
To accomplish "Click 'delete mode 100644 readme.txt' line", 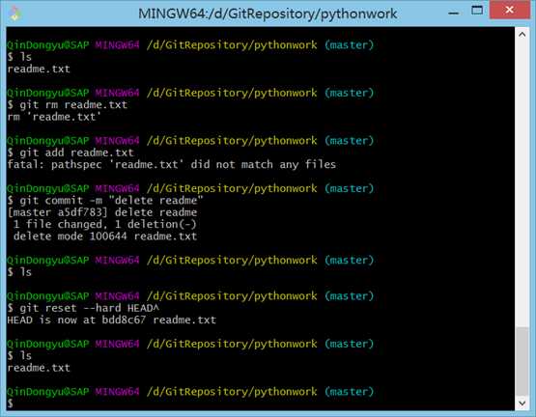I will (x=105, y=236).
